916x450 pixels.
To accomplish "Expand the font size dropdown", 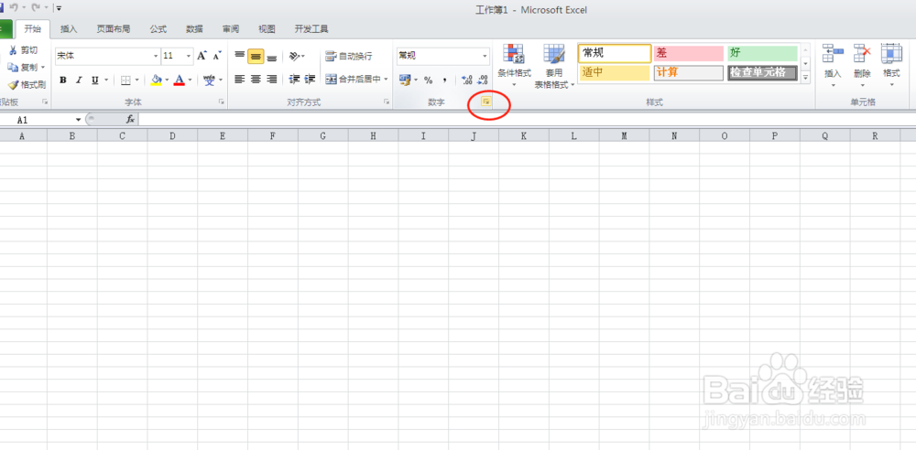I will pos(189,56).
